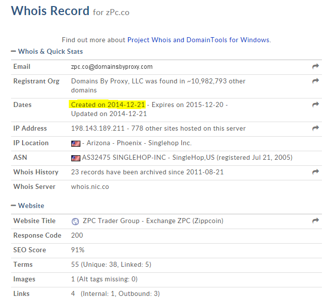
Task: Click the share arrow in the Dates row
Action: [315, 105]
